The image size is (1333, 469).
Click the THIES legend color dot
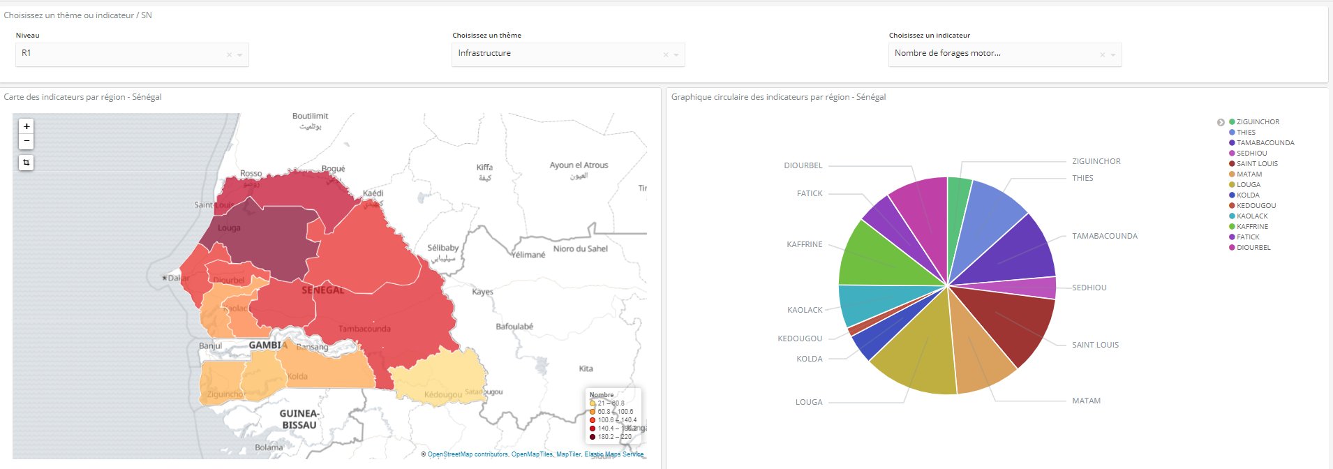click(1233, 133)
